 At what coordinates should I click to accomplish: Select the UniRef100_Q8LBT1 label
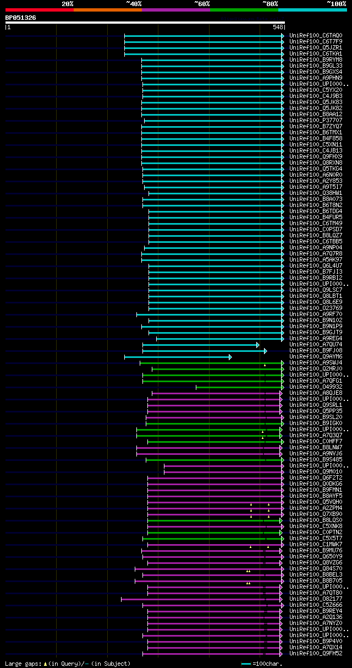click(316, 296)
